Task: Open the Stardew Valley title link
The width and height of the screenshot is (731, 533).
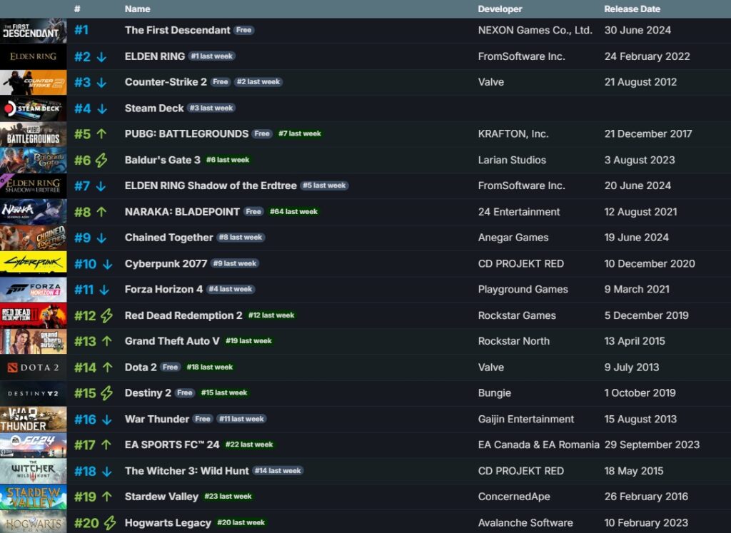Action: pos(161,497)
